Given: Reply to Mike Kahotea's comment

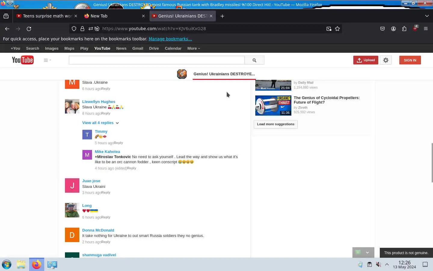Looking at the screenshot, I should 132,168.
